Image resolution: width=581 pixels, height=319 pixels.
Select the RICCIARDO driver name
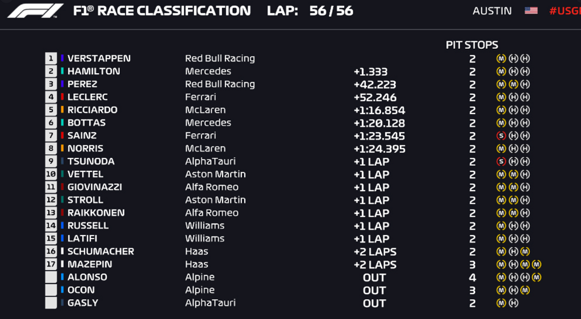click(x=92, y=110)
